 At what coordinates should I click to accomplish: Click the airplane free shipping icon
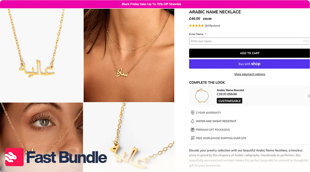pos(193,138)
